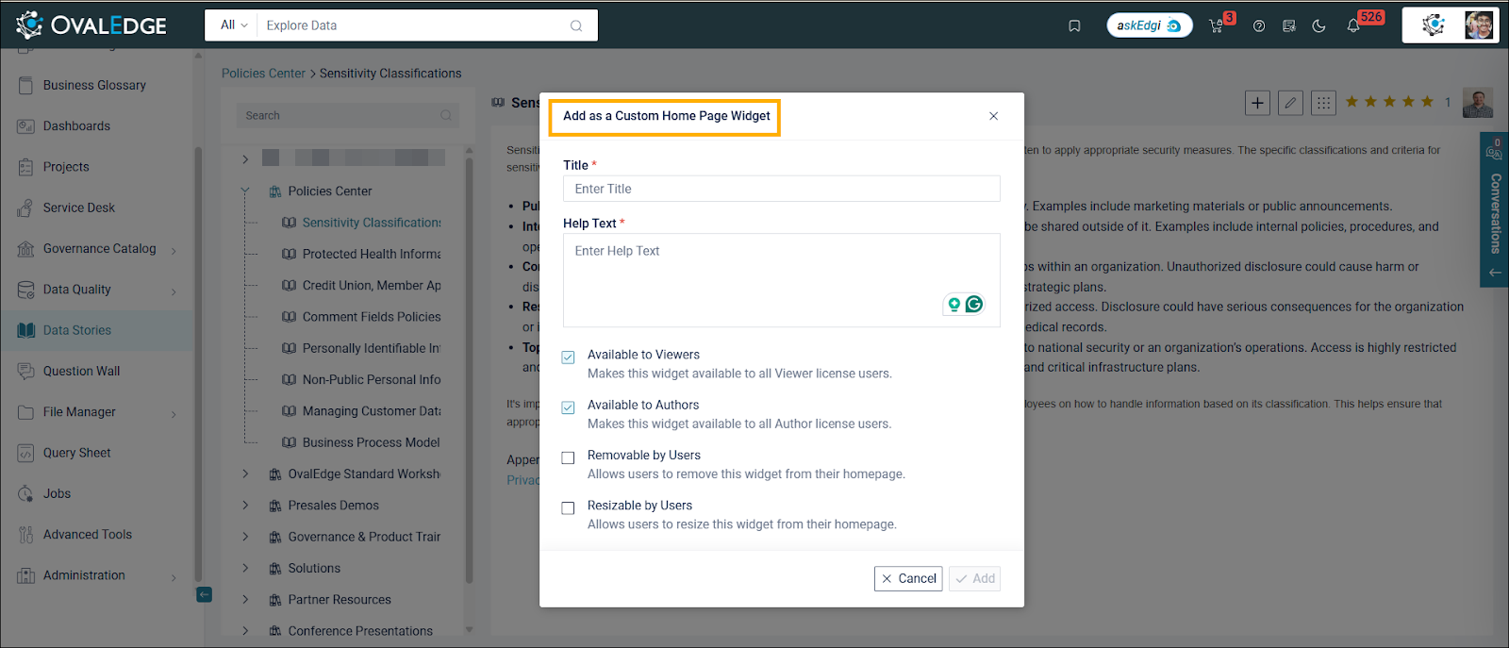The image size is (1509, 648).
Task: Click the Policies Center breadcrumb link
Action: [263, 74]
